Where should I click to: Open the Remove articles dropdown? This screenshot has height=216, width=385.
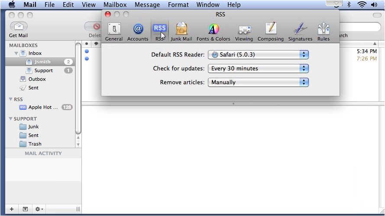pyautogui.click(x=258, y=82)
